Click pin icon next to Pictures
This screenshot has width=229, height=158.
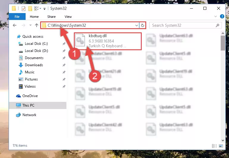pyautogui.click(x=64, y=79)
